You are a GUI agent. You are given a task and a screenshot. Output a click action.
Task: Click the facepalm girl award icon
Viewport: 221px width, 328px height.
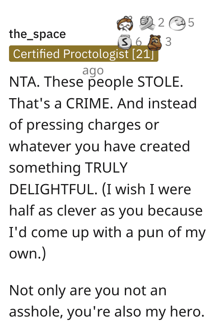(125, 23)
